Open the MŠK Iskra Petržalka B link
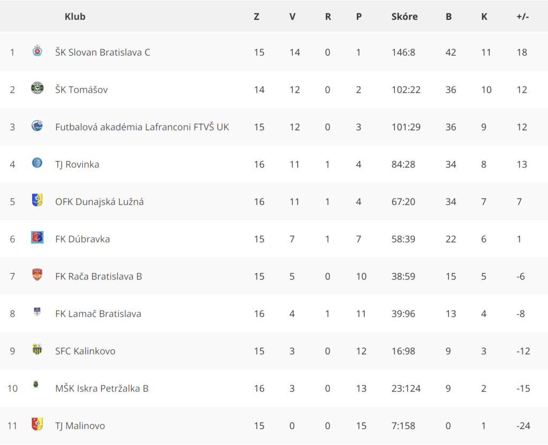The image size is (548, 445). pyautogui.click(x=102, y=388)
